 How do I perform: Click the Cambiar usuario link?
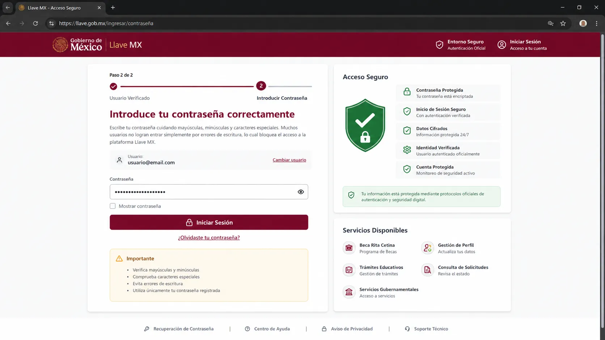(289, 160)
